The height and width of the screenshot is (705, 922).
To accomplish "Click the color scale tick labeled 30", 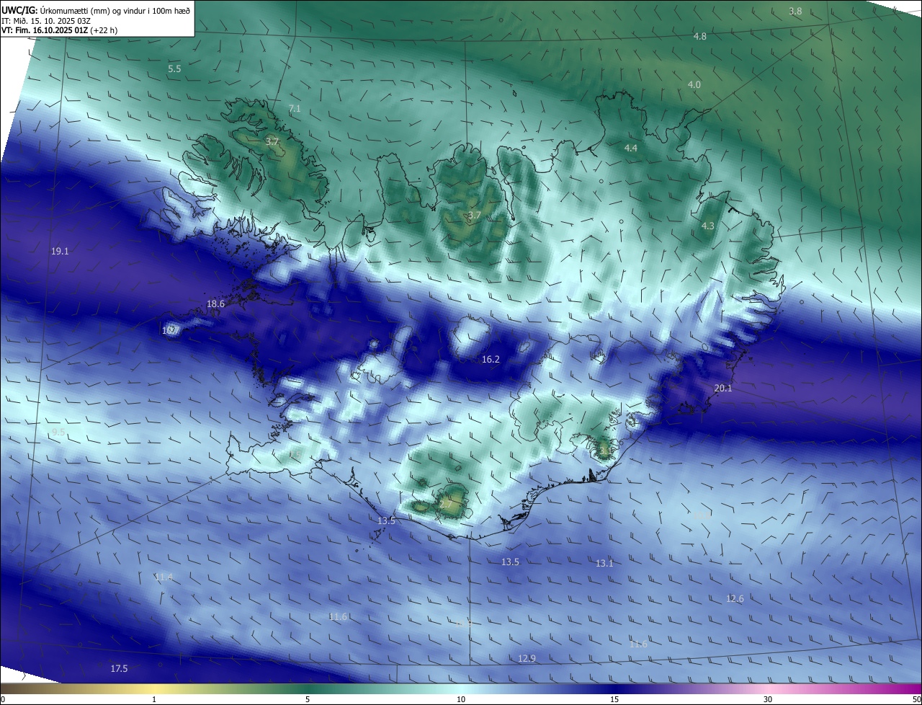I will (768, 699).
